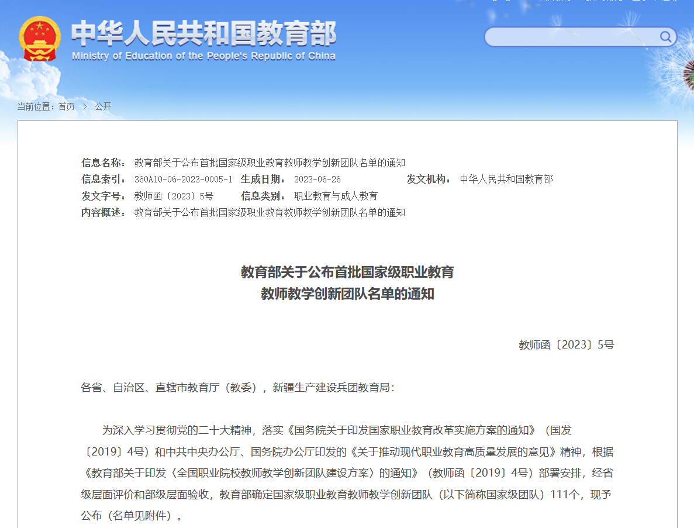Click the generation date 2023-06-26
The image size is (694, 528).
click(x=317, y=180)
